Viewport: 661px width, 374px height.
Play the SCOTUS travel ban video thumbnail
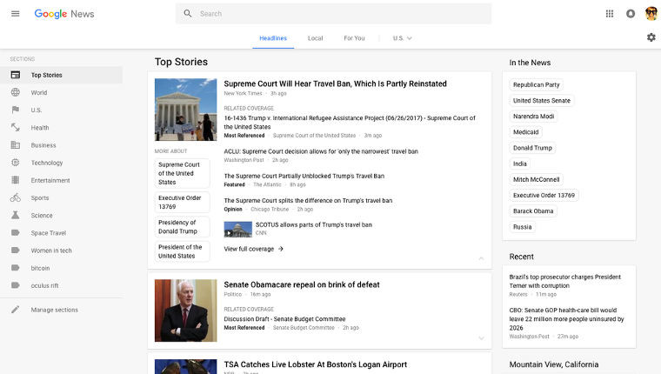[237, 230]
